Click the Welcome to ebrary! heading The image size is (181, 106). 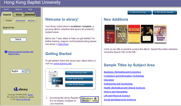(x=62, y=19)
